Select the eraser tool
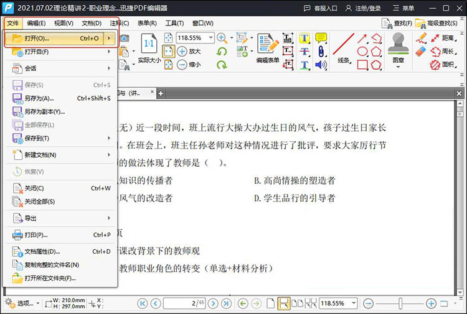 [421, 51]
